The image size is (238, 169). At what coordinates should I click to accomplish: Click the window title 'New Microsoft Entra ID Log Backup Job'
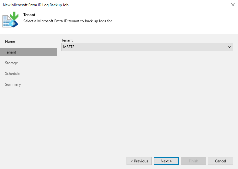(36, 5)
